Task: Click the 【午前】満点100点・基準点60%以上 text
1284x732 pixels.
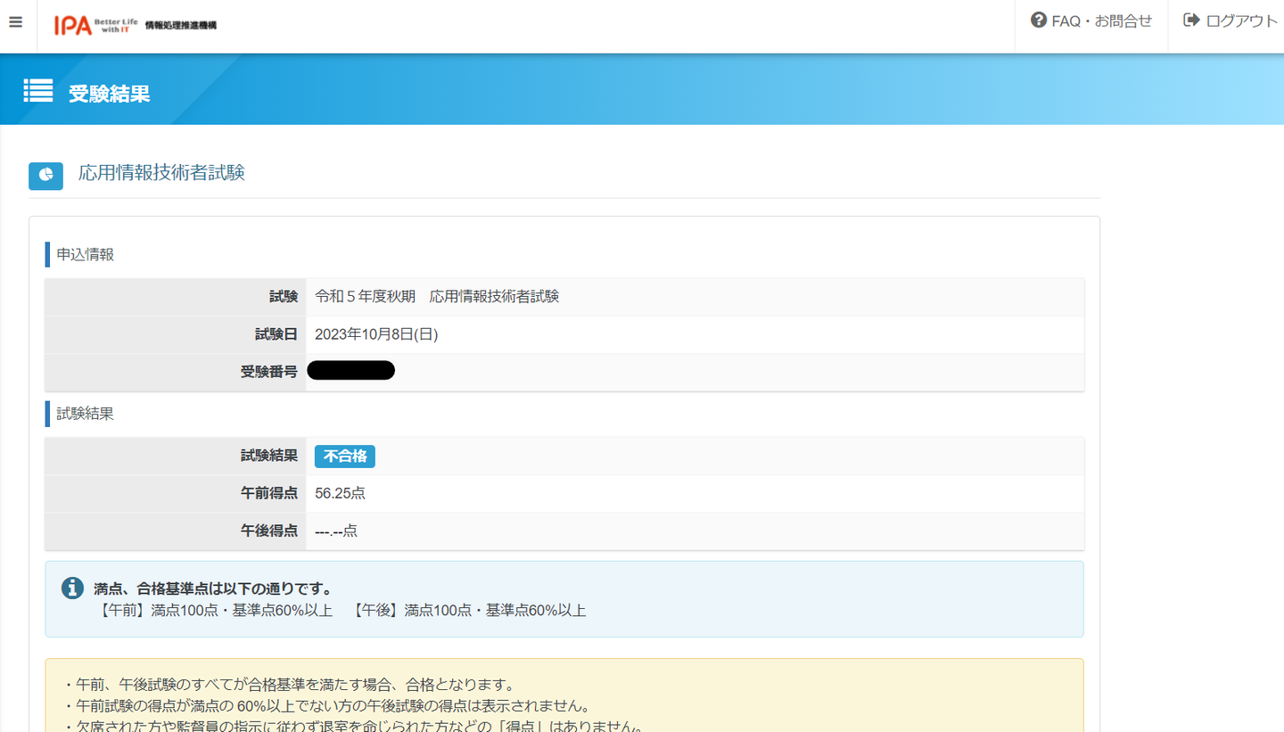Action: (x=215, y=611)
